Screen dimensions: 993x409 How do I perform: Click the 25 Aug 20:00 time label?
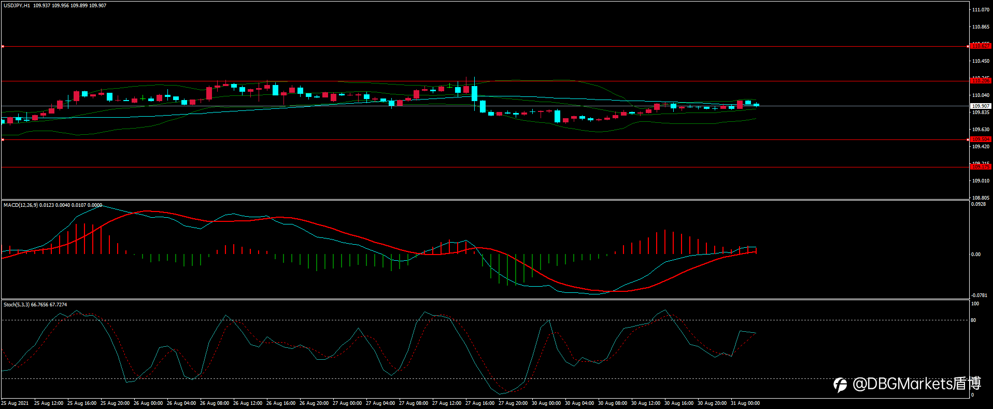115,403
